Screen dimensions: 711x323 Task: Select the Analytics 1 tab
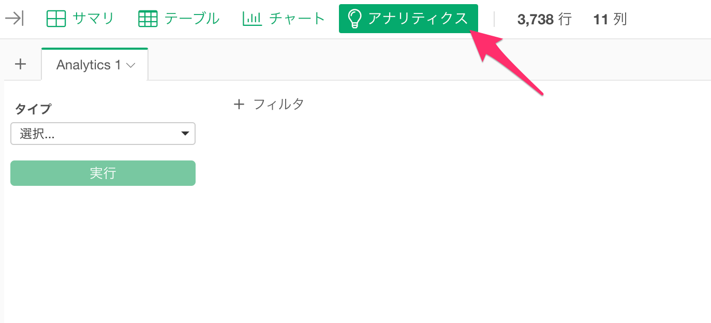[x=95, y=65]
